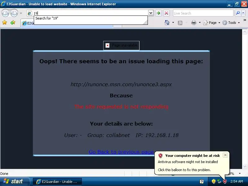Screen dimensions: 248x186
Task: Click the broken Page unavailable image
Action: (121, 46)
